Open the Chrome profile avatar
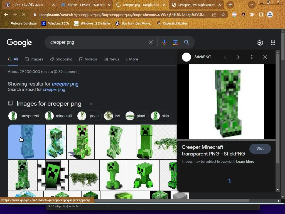 [270, 14]
